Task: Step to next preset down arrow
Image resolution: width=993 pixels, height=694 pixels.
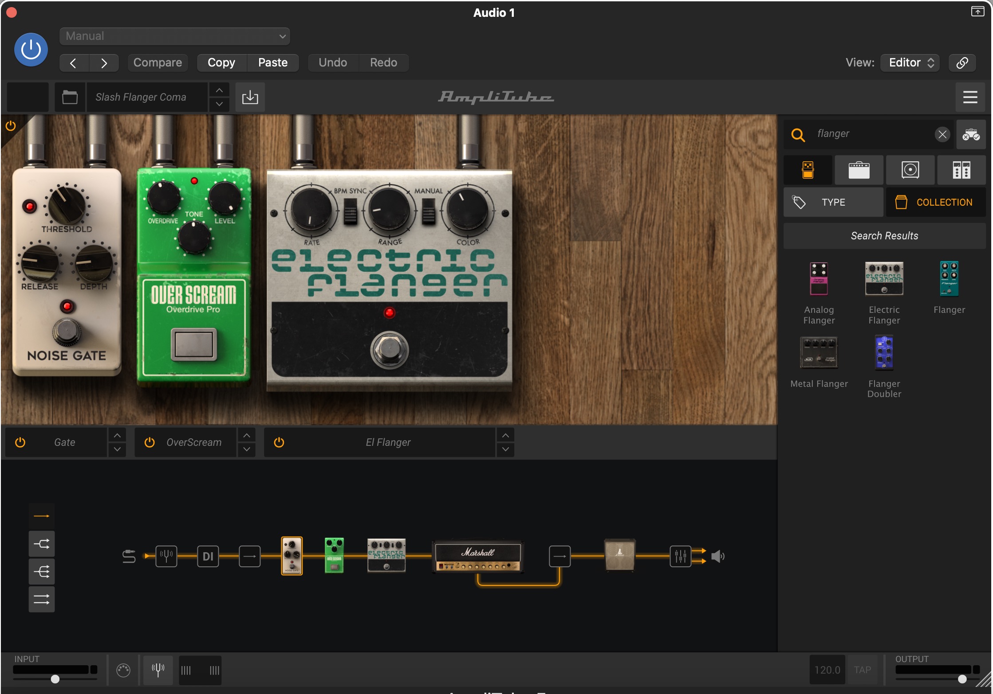Action: tap(219, 104)
